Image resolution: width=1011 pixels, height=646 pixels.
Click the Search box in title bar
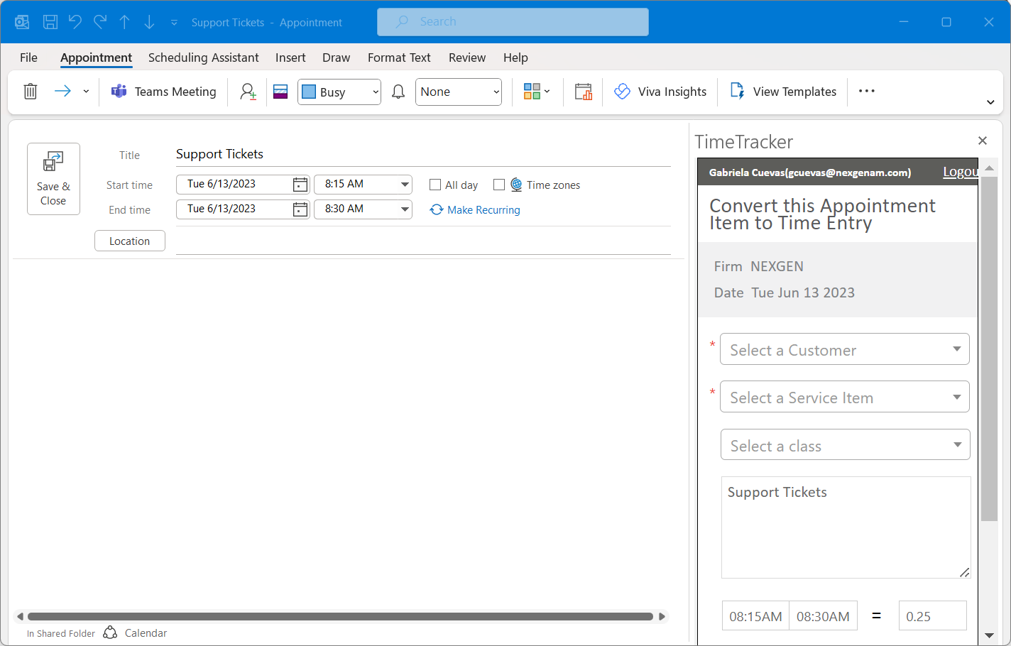[513, 22]
